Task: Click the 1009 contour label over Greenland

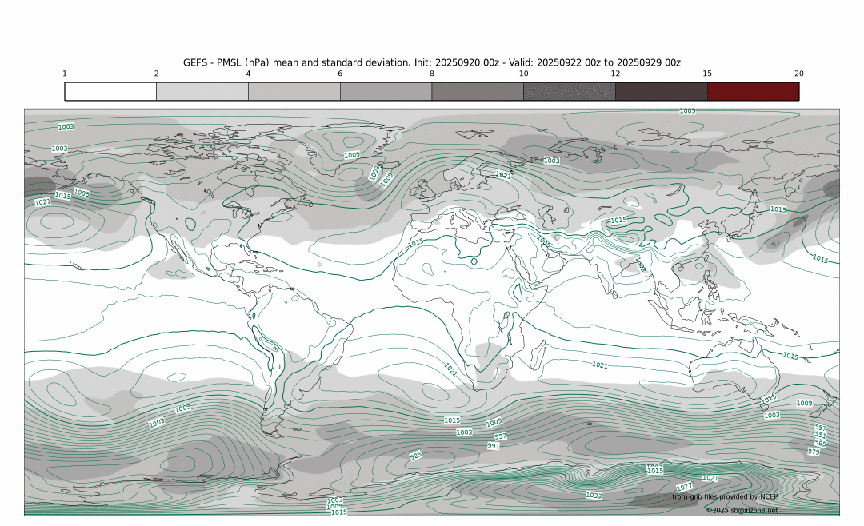Action: tap(351, 155)
